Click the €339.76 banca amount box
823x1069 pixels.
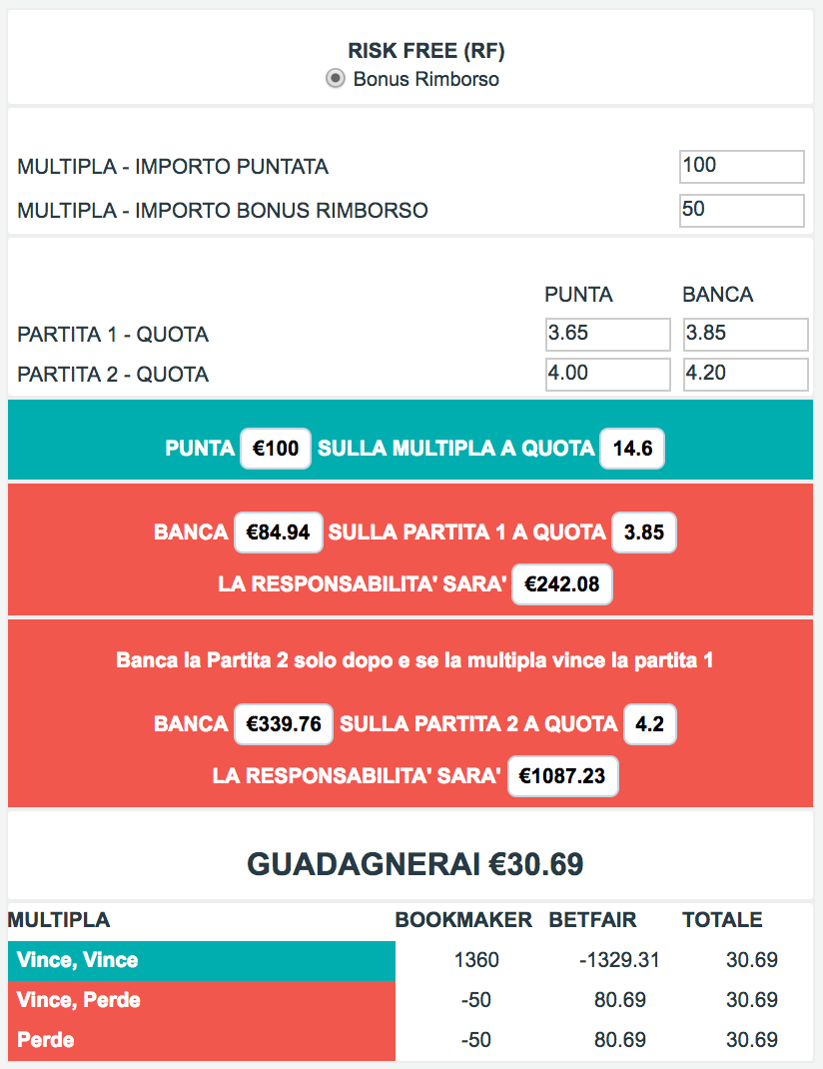click(284, 724)
